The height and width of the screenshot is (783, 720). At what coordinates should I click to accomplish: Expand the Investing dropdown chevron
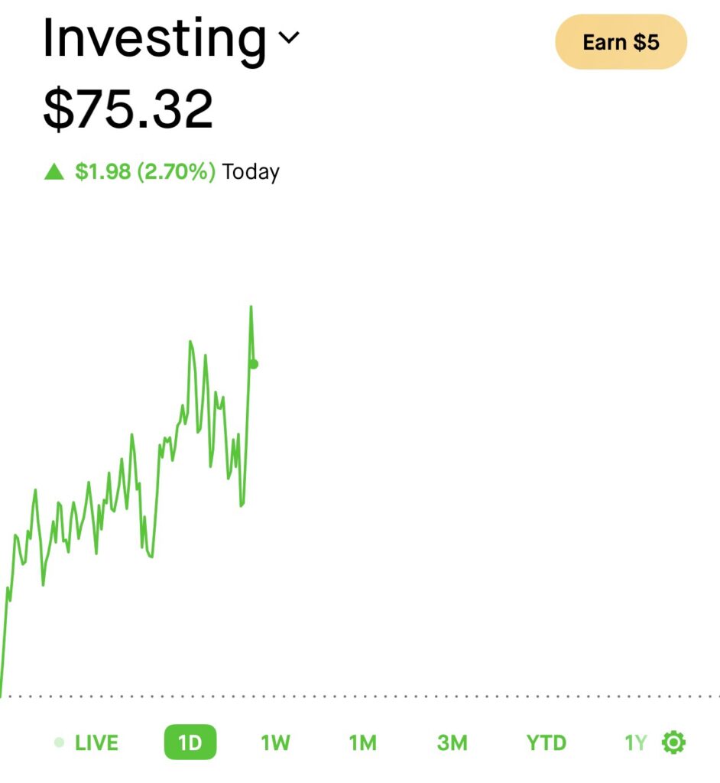point(289,37)
